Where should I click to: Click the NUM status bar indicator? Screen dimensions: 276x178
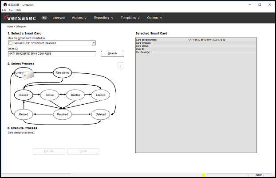pos(259,175)
